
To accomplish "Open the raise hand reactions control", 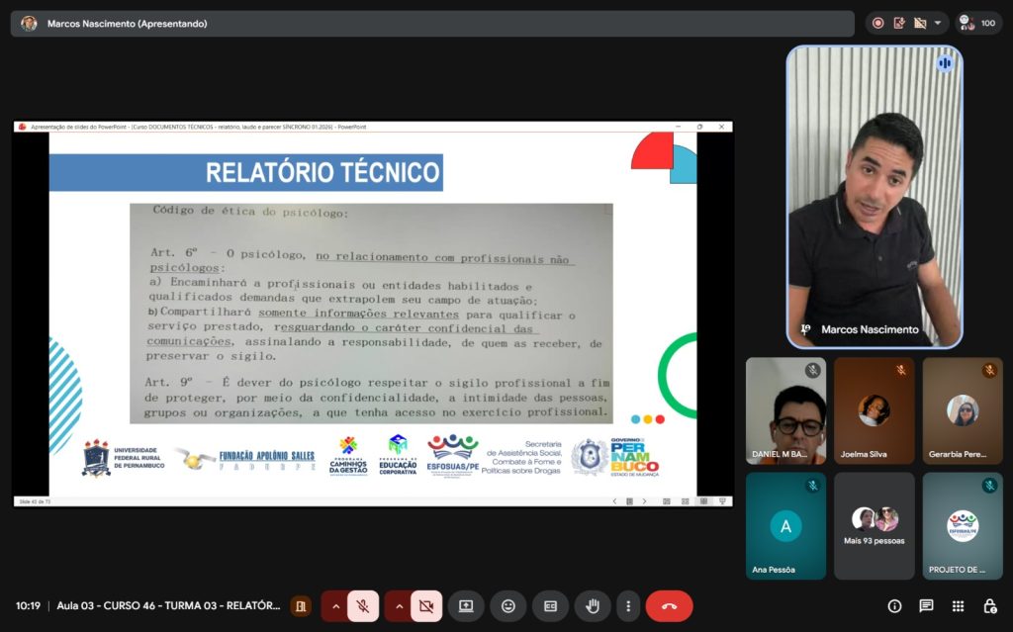I will point(593,606).
